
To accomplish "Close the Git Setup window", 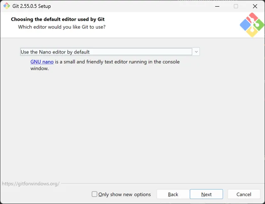I will pyautogui.click(x=255, y=6).
